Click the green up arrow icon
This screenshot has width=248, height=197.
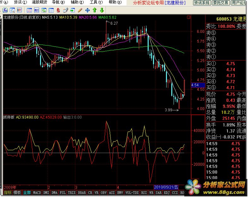click(95, 10)
